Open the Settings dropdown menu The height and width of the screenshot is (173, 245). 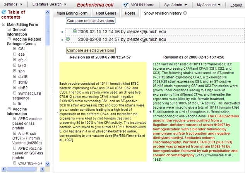tap(13, 4)
